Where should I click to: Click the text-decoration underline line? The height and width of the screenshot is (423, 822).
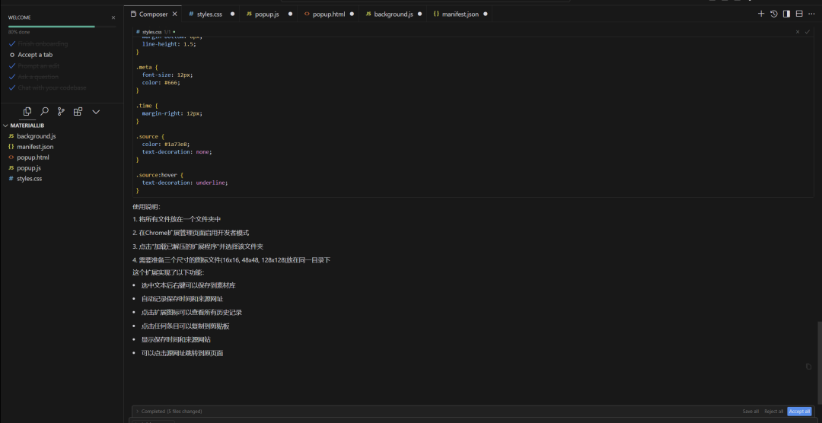186,183
